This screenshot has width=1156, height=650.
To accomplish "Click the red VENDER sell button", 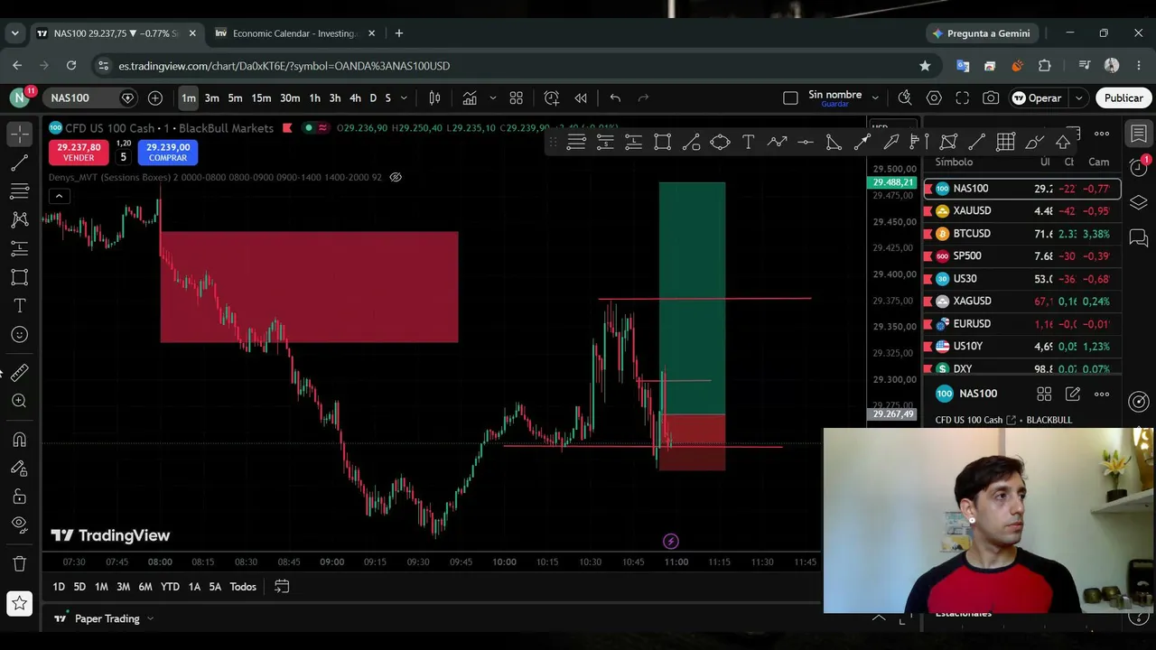I will (x=79, y=152).
